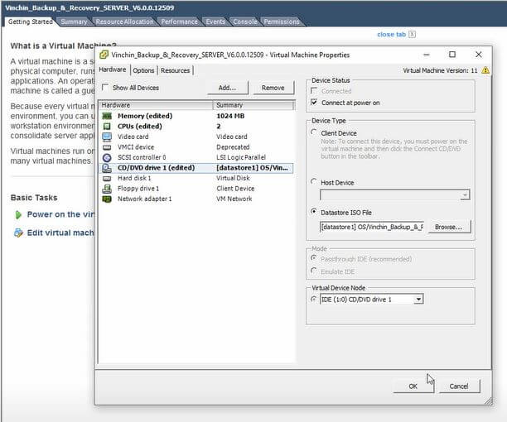Viewport: 507px width, 422px height.
Task: Open the Console tab
Action: coord(245,22)
